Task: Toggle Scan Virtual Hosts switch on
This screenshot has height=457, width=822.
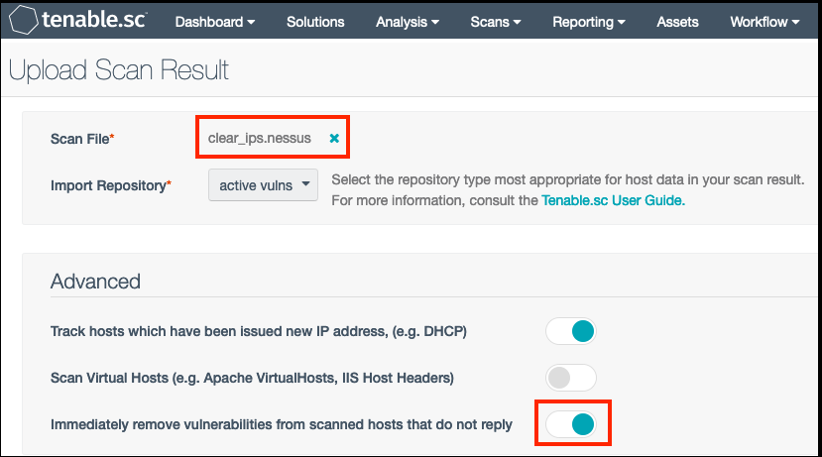Action: 571,378
